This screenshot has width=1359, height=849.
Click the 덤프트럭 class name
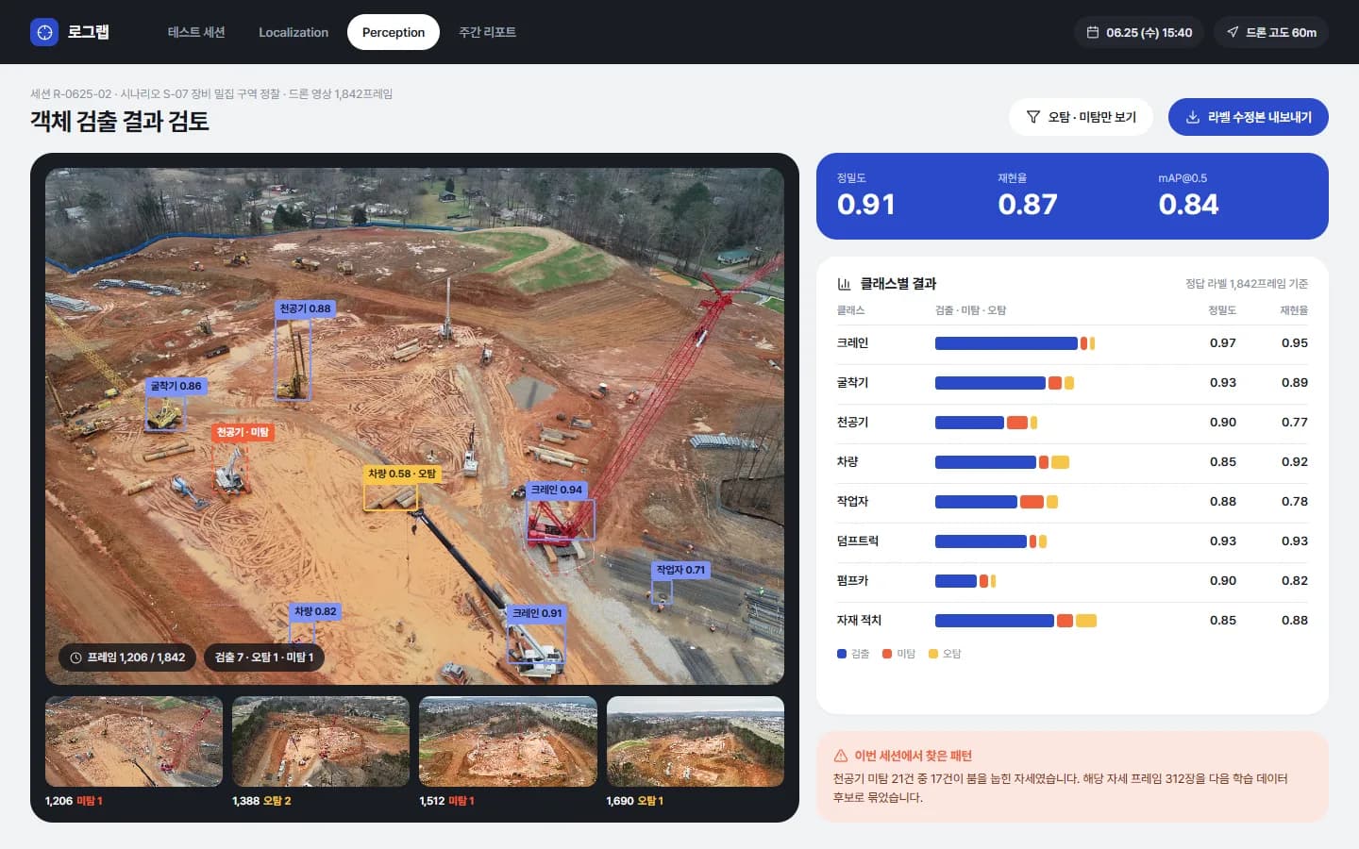coord(858,541)
